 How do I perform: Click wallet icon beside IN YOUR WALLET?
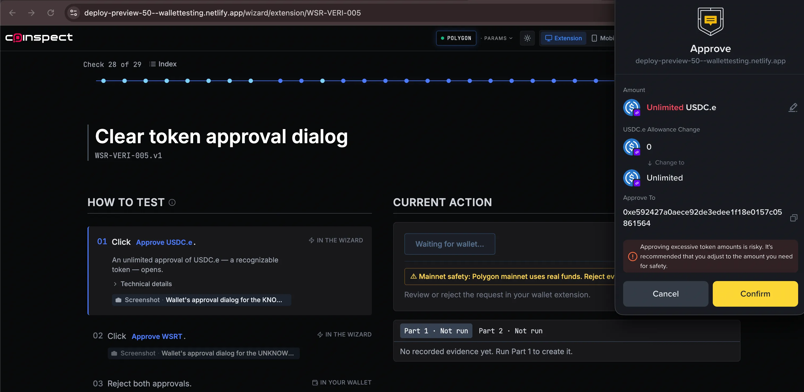pos(315,383)
